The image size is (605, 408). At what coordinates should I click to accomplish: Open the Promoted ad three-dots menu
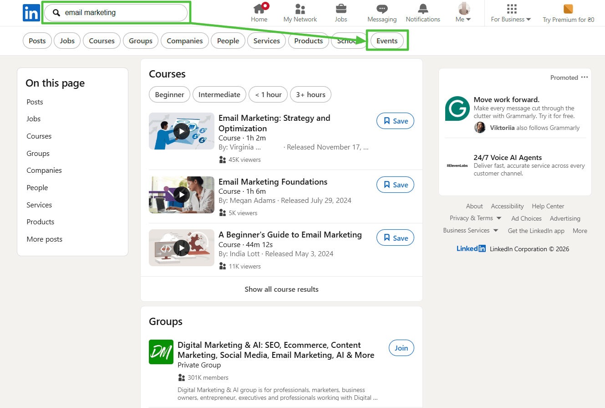585,77
